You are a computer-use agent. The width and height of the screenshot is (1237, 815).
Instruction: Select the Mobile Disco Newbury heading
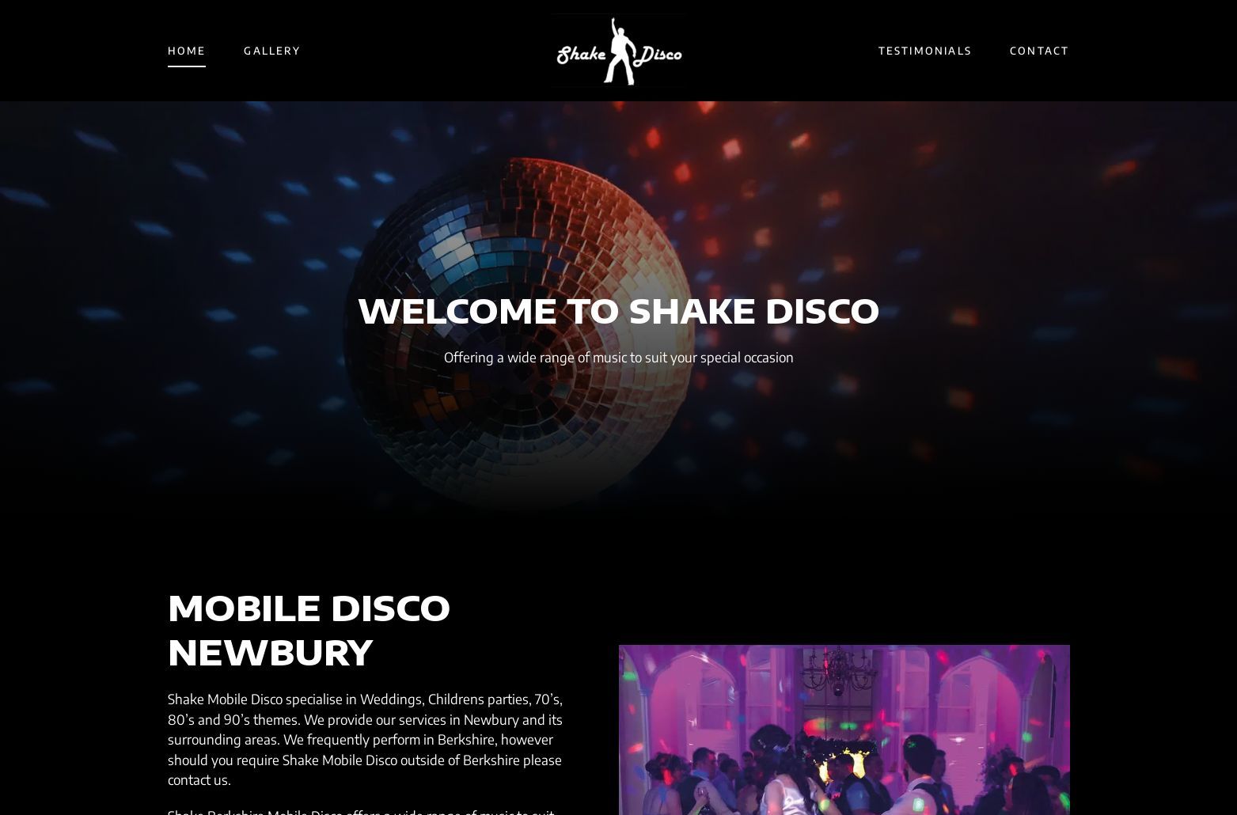click(309, 630)
